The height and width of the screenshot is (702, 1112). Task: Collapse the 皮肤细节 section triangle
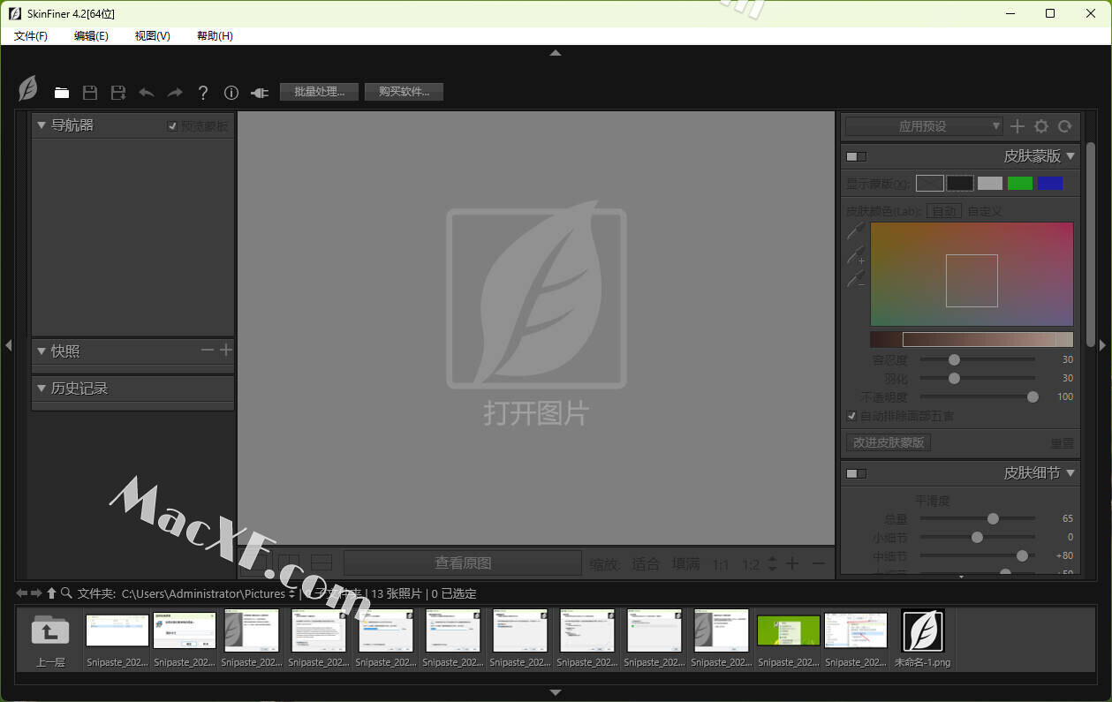1070,473
